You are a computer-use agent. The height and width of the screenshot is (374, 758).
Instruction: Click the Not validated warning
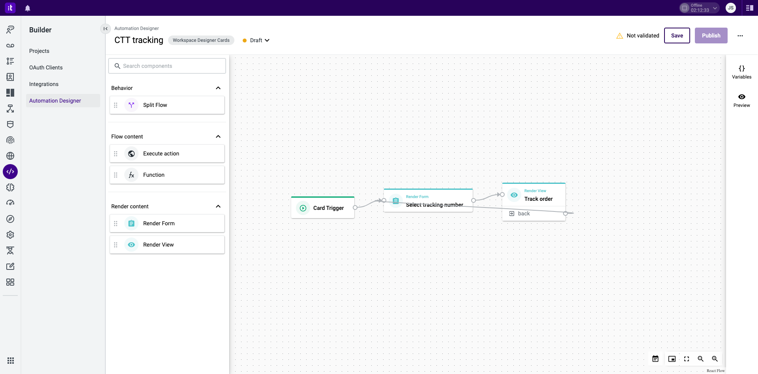[638, 36]
